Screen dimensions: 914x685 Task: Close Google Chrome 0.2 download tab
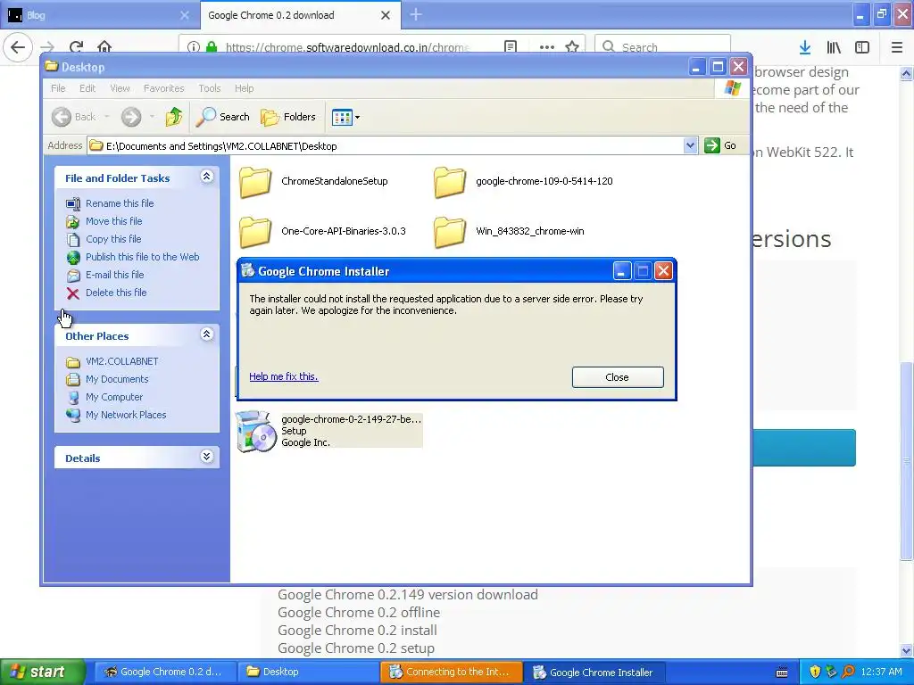386,15
